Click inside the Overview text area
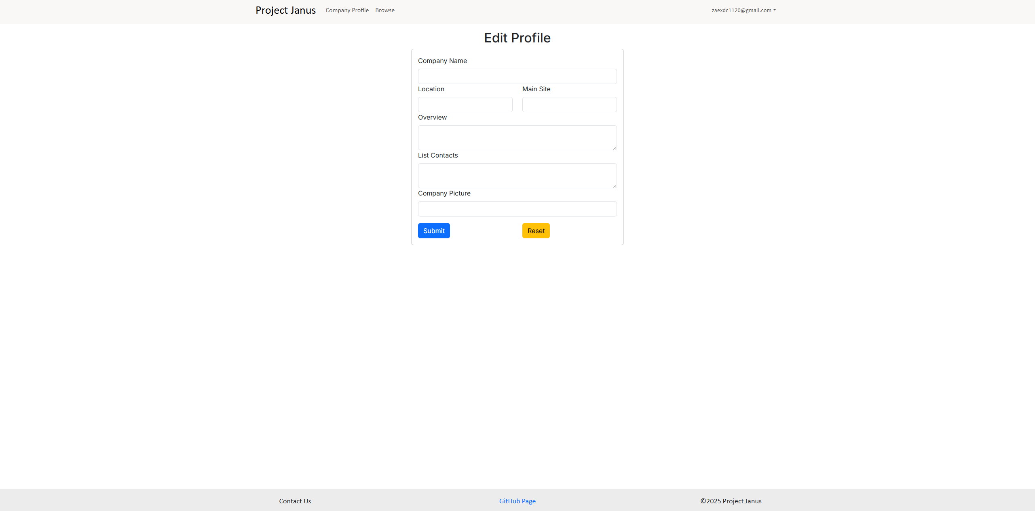The width and height of the screenshot is (1035, 511). pos(517,138)
